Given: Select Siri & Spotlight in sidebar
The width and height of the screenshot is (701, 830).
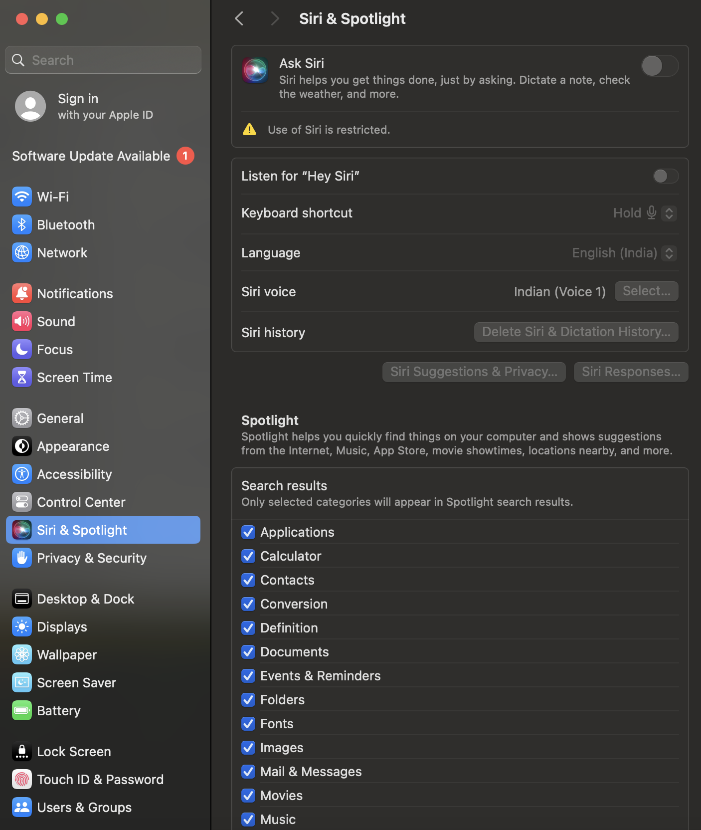Looking at the screenshot, I should click(x=103, y=530).
